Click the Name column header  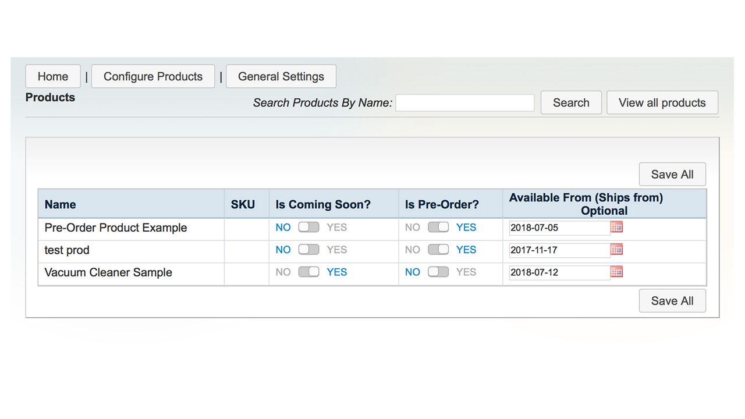pos(60,204)
